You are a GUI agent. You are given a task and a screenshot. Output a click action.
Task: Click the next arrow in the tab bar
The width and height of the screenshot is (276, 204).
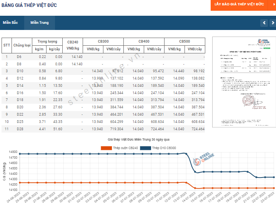[273, 23]
